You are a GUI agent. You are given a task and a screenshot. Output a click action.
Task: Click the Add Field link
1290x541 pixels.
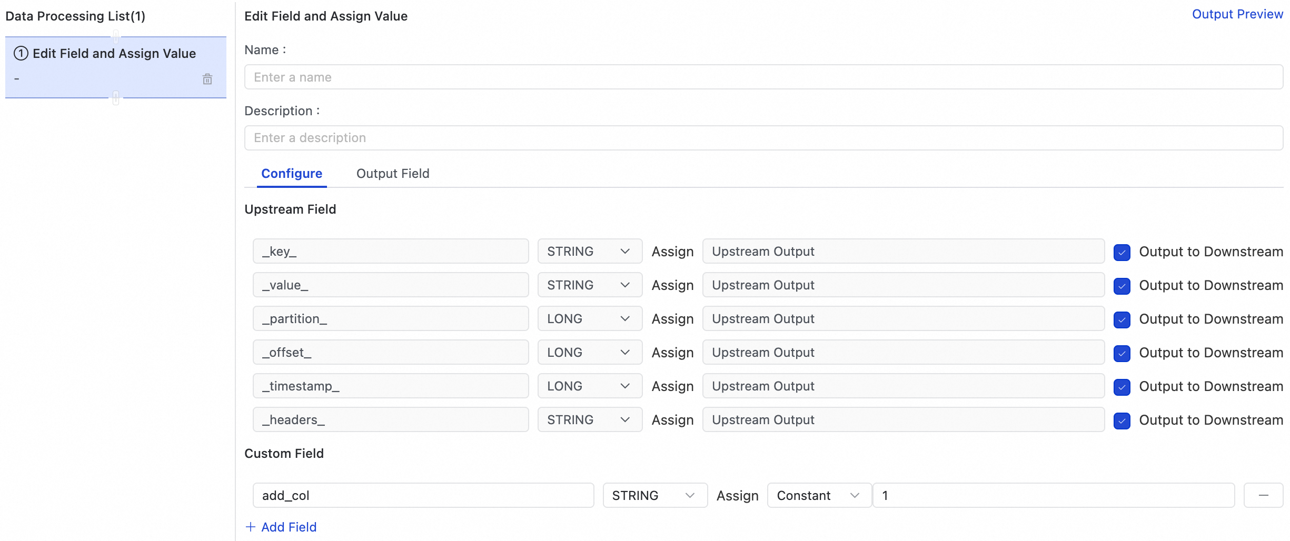point(289,527)
